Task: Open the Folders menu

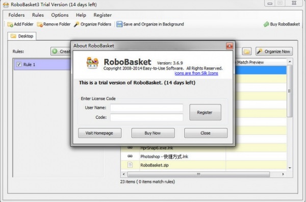Action: tap(16, 15)
